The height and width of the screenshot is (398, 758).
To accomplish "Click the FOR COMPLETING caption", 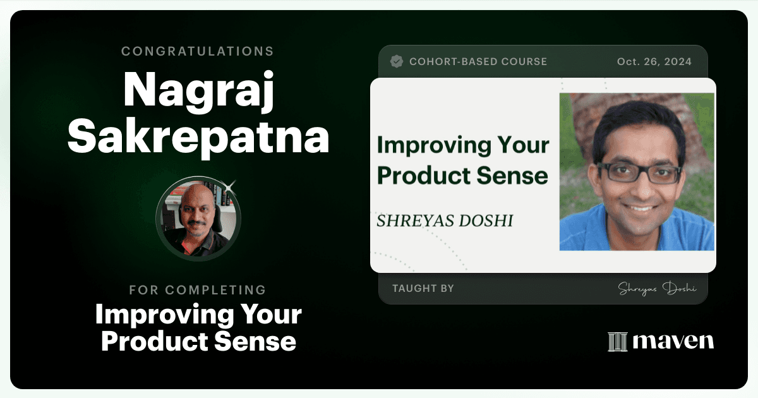I will pos(198,290).
